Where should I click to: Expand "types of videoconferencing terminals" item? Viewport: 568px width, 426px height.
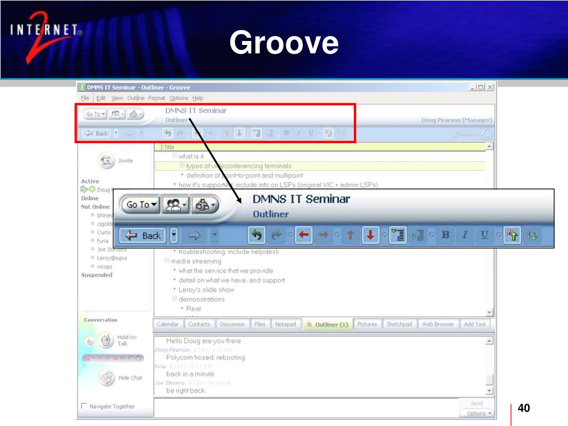tap(182, 165)
